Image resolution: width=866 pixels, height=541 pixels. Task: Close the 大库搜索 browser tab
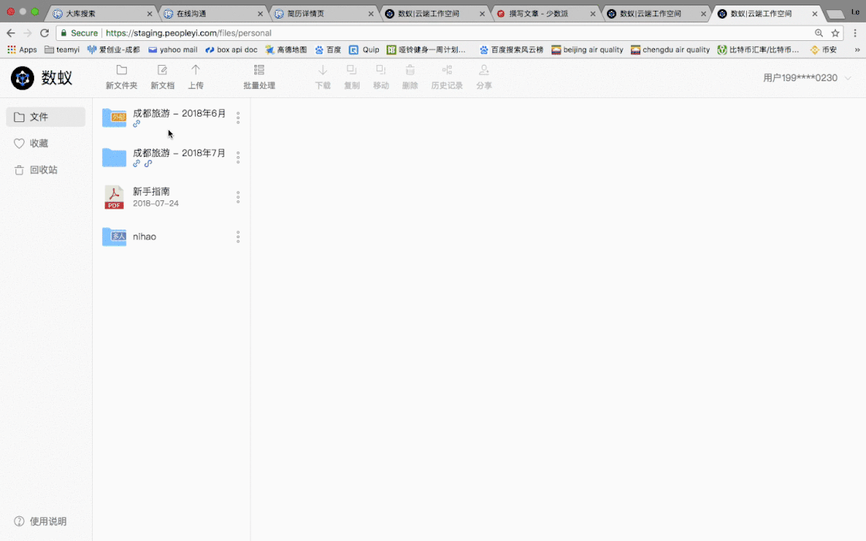click(150, 14)
